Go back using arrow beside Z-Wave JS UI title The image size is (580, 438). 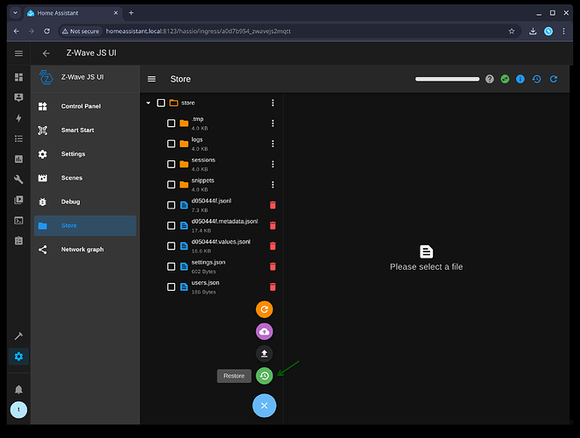pos(46,53)
